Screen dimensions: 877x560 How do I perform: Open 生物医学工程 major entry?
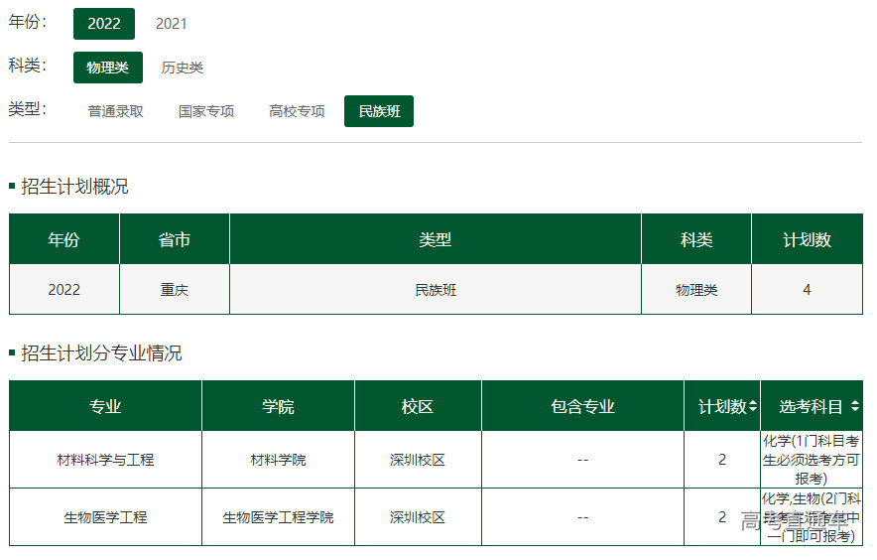[105, 517]
